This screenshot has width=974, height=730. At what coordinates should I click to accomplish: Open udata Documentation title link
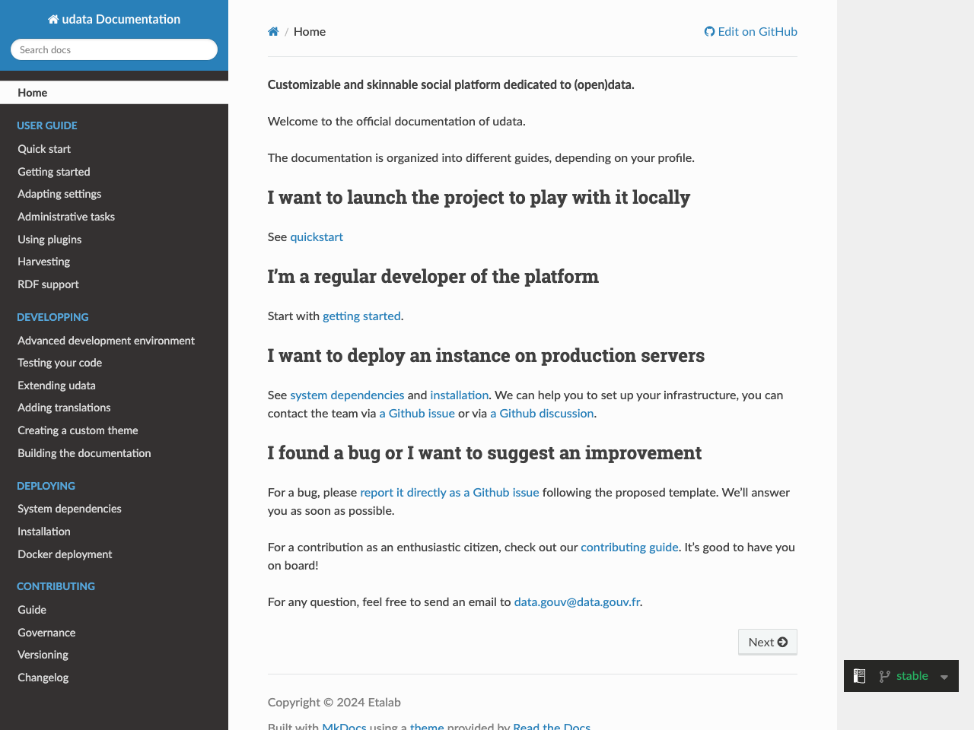pyautogui.click(x=114, y=19)
